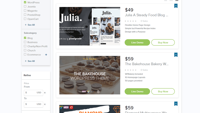
Task: Bookmark the Diamond Multipurpose theme
Action: tap(176, 104)
